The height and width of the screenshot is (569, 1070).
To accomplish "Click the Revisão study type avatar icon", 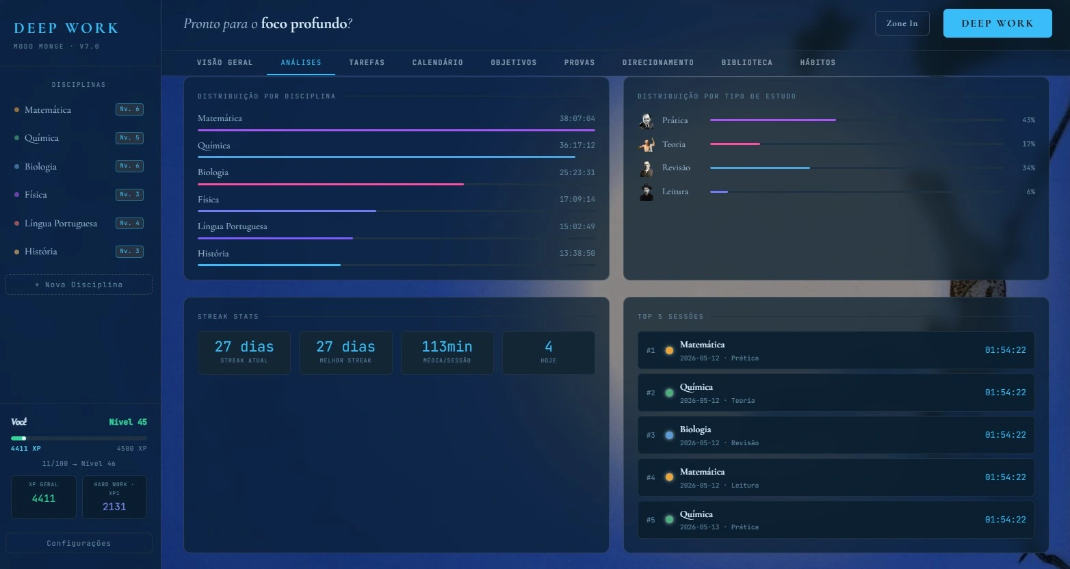I will click(x=647, y=168).
